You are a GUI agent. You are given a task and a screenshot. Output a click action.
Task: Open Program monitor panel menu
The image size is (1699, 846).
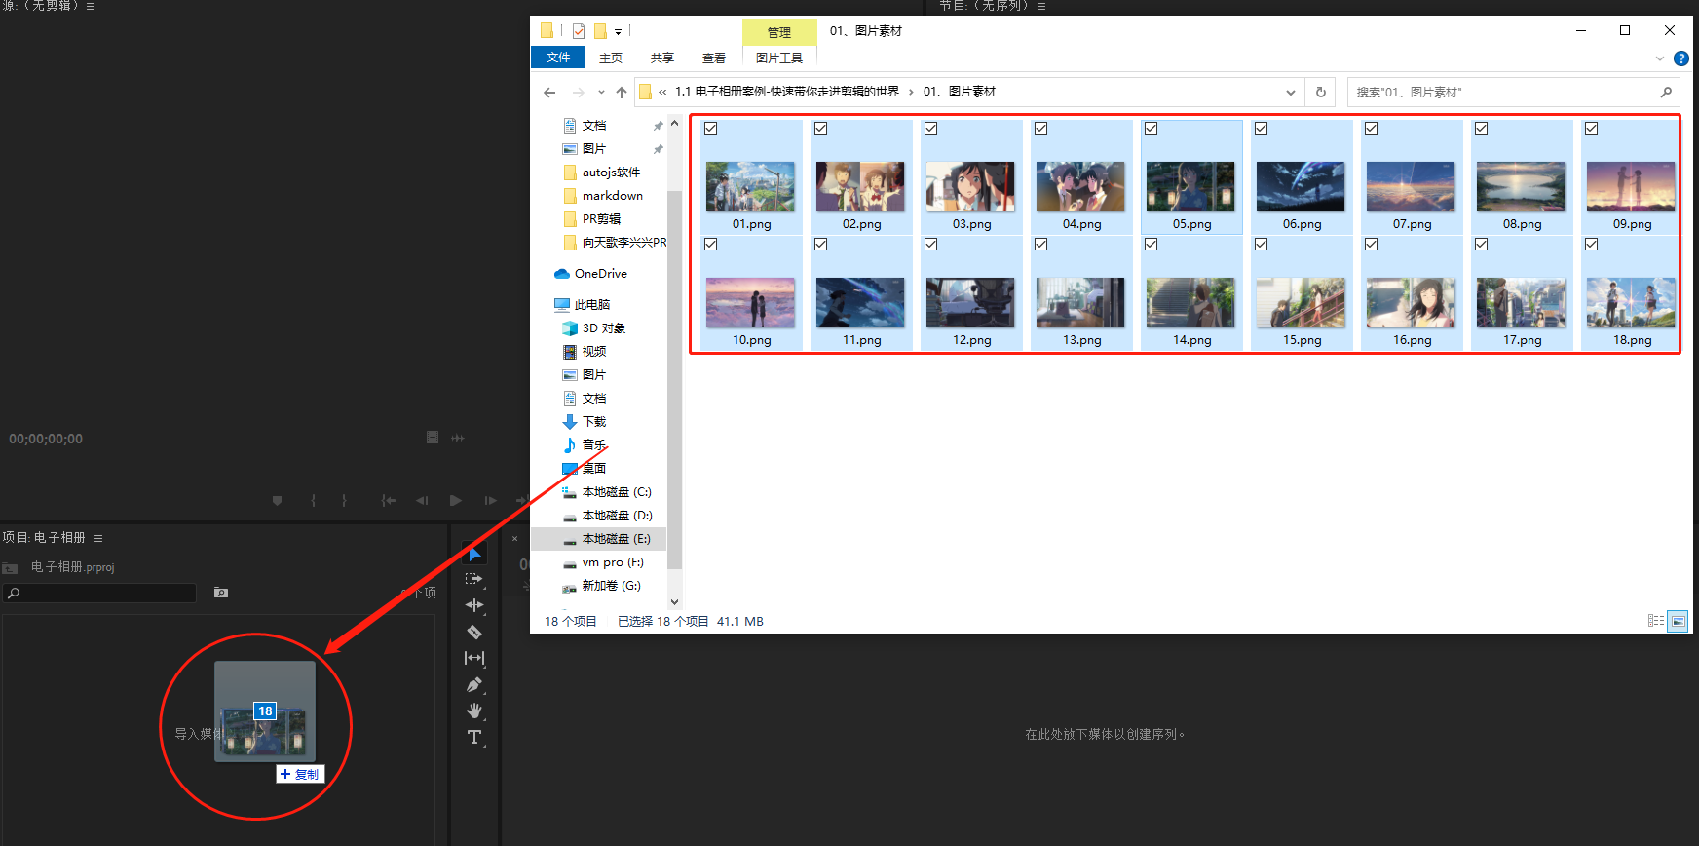pyautogui.click(x=1041, y=6)
